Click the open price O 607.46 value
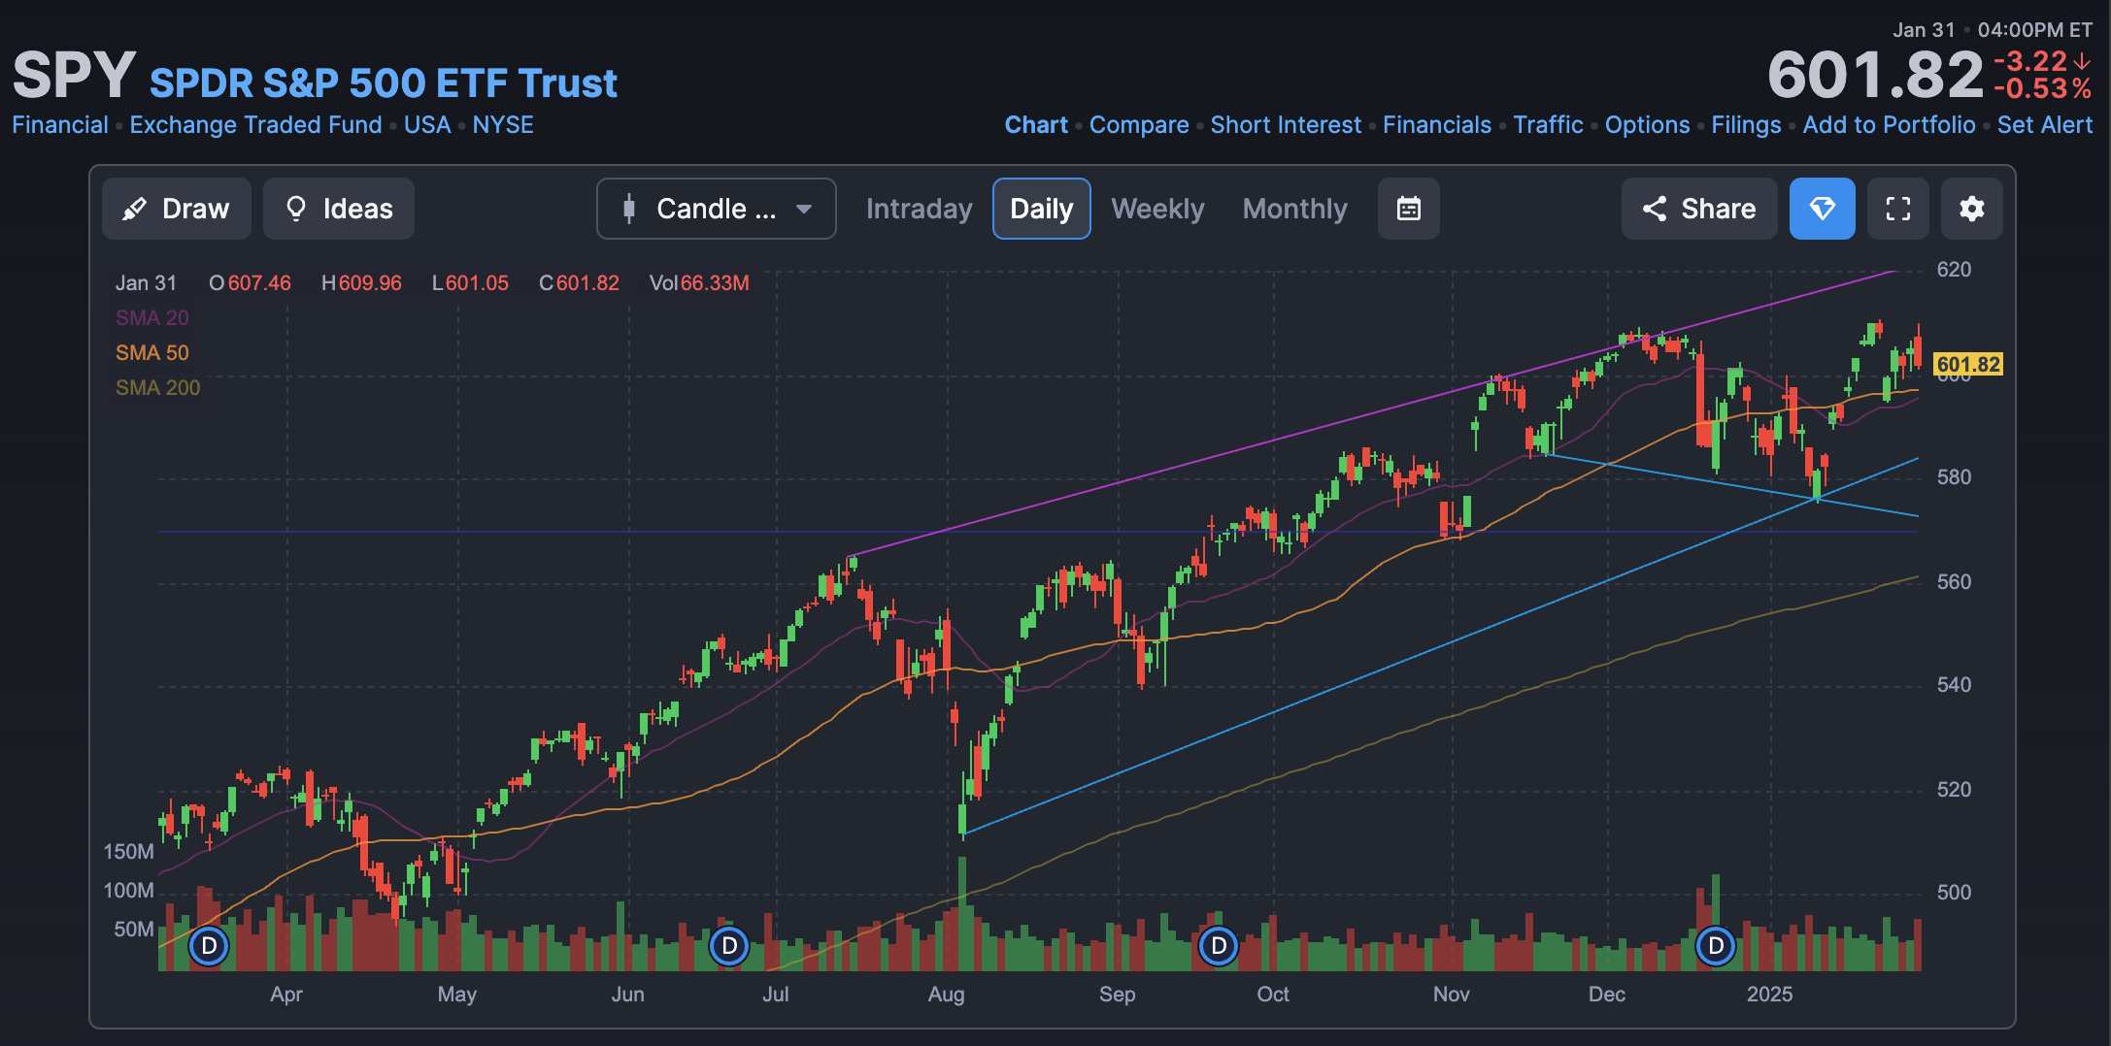Screen dimensions: 2111x1046 coord(250,283)
